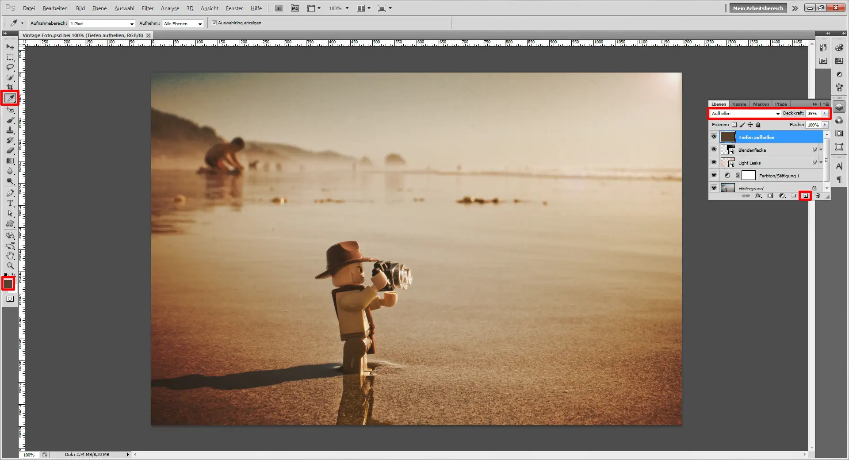Click the create new layer icon
Image resolution: width=849 pixels, height=460 pixels.
click(805, 195)
